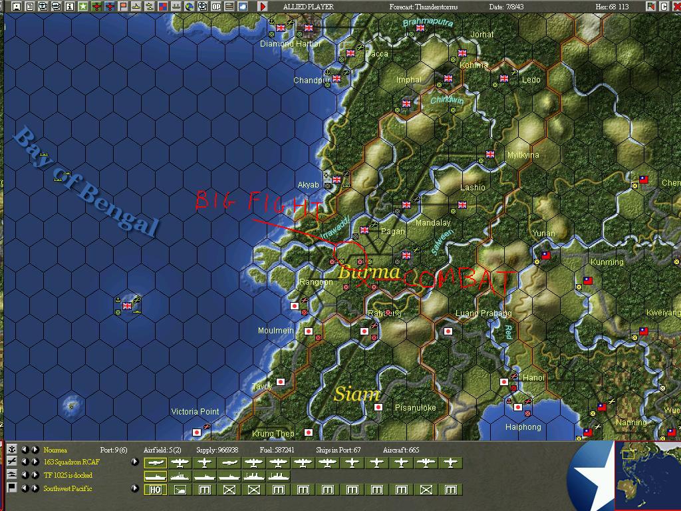Expand the air units row arrow
This screenshot has width=681, height=511.
click(x=134, y=462)
